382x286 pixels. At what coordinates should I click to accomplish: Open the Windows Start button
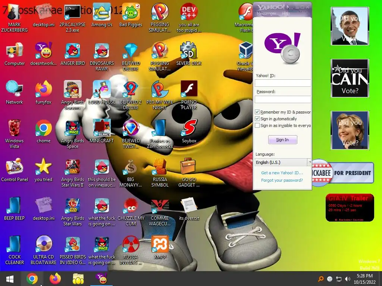[10, 279]
